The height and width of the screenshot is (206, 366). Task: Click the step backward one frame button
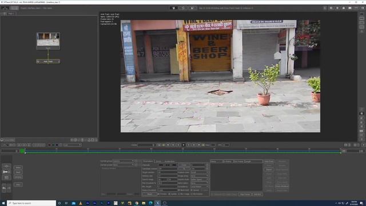coord(173,145)
